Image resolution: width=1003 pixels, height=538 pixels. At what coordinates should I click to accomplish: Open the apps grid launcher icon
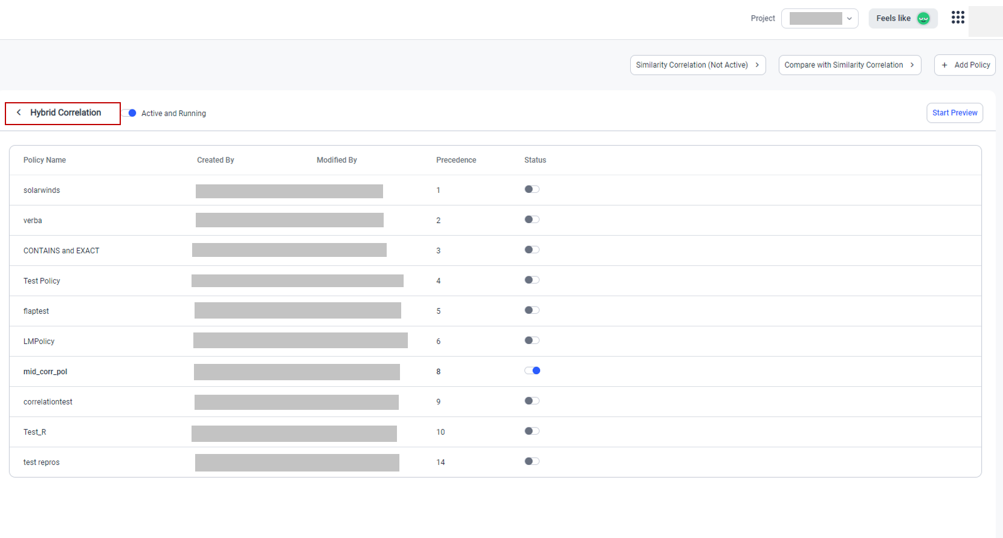[x=958, y=18]
